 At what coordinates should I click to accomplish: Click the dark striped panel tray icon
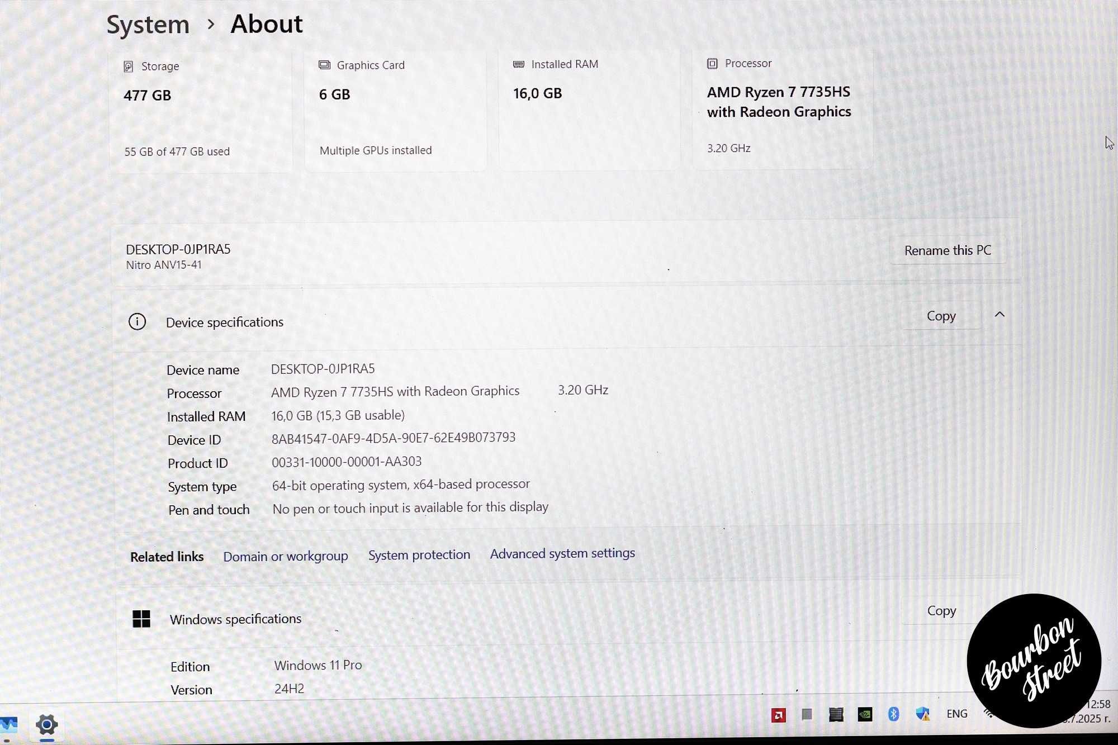pyautogui.click(x=836, y=714)
